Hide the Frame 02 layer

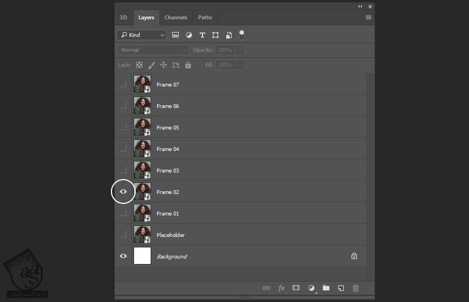click(123, 192)
